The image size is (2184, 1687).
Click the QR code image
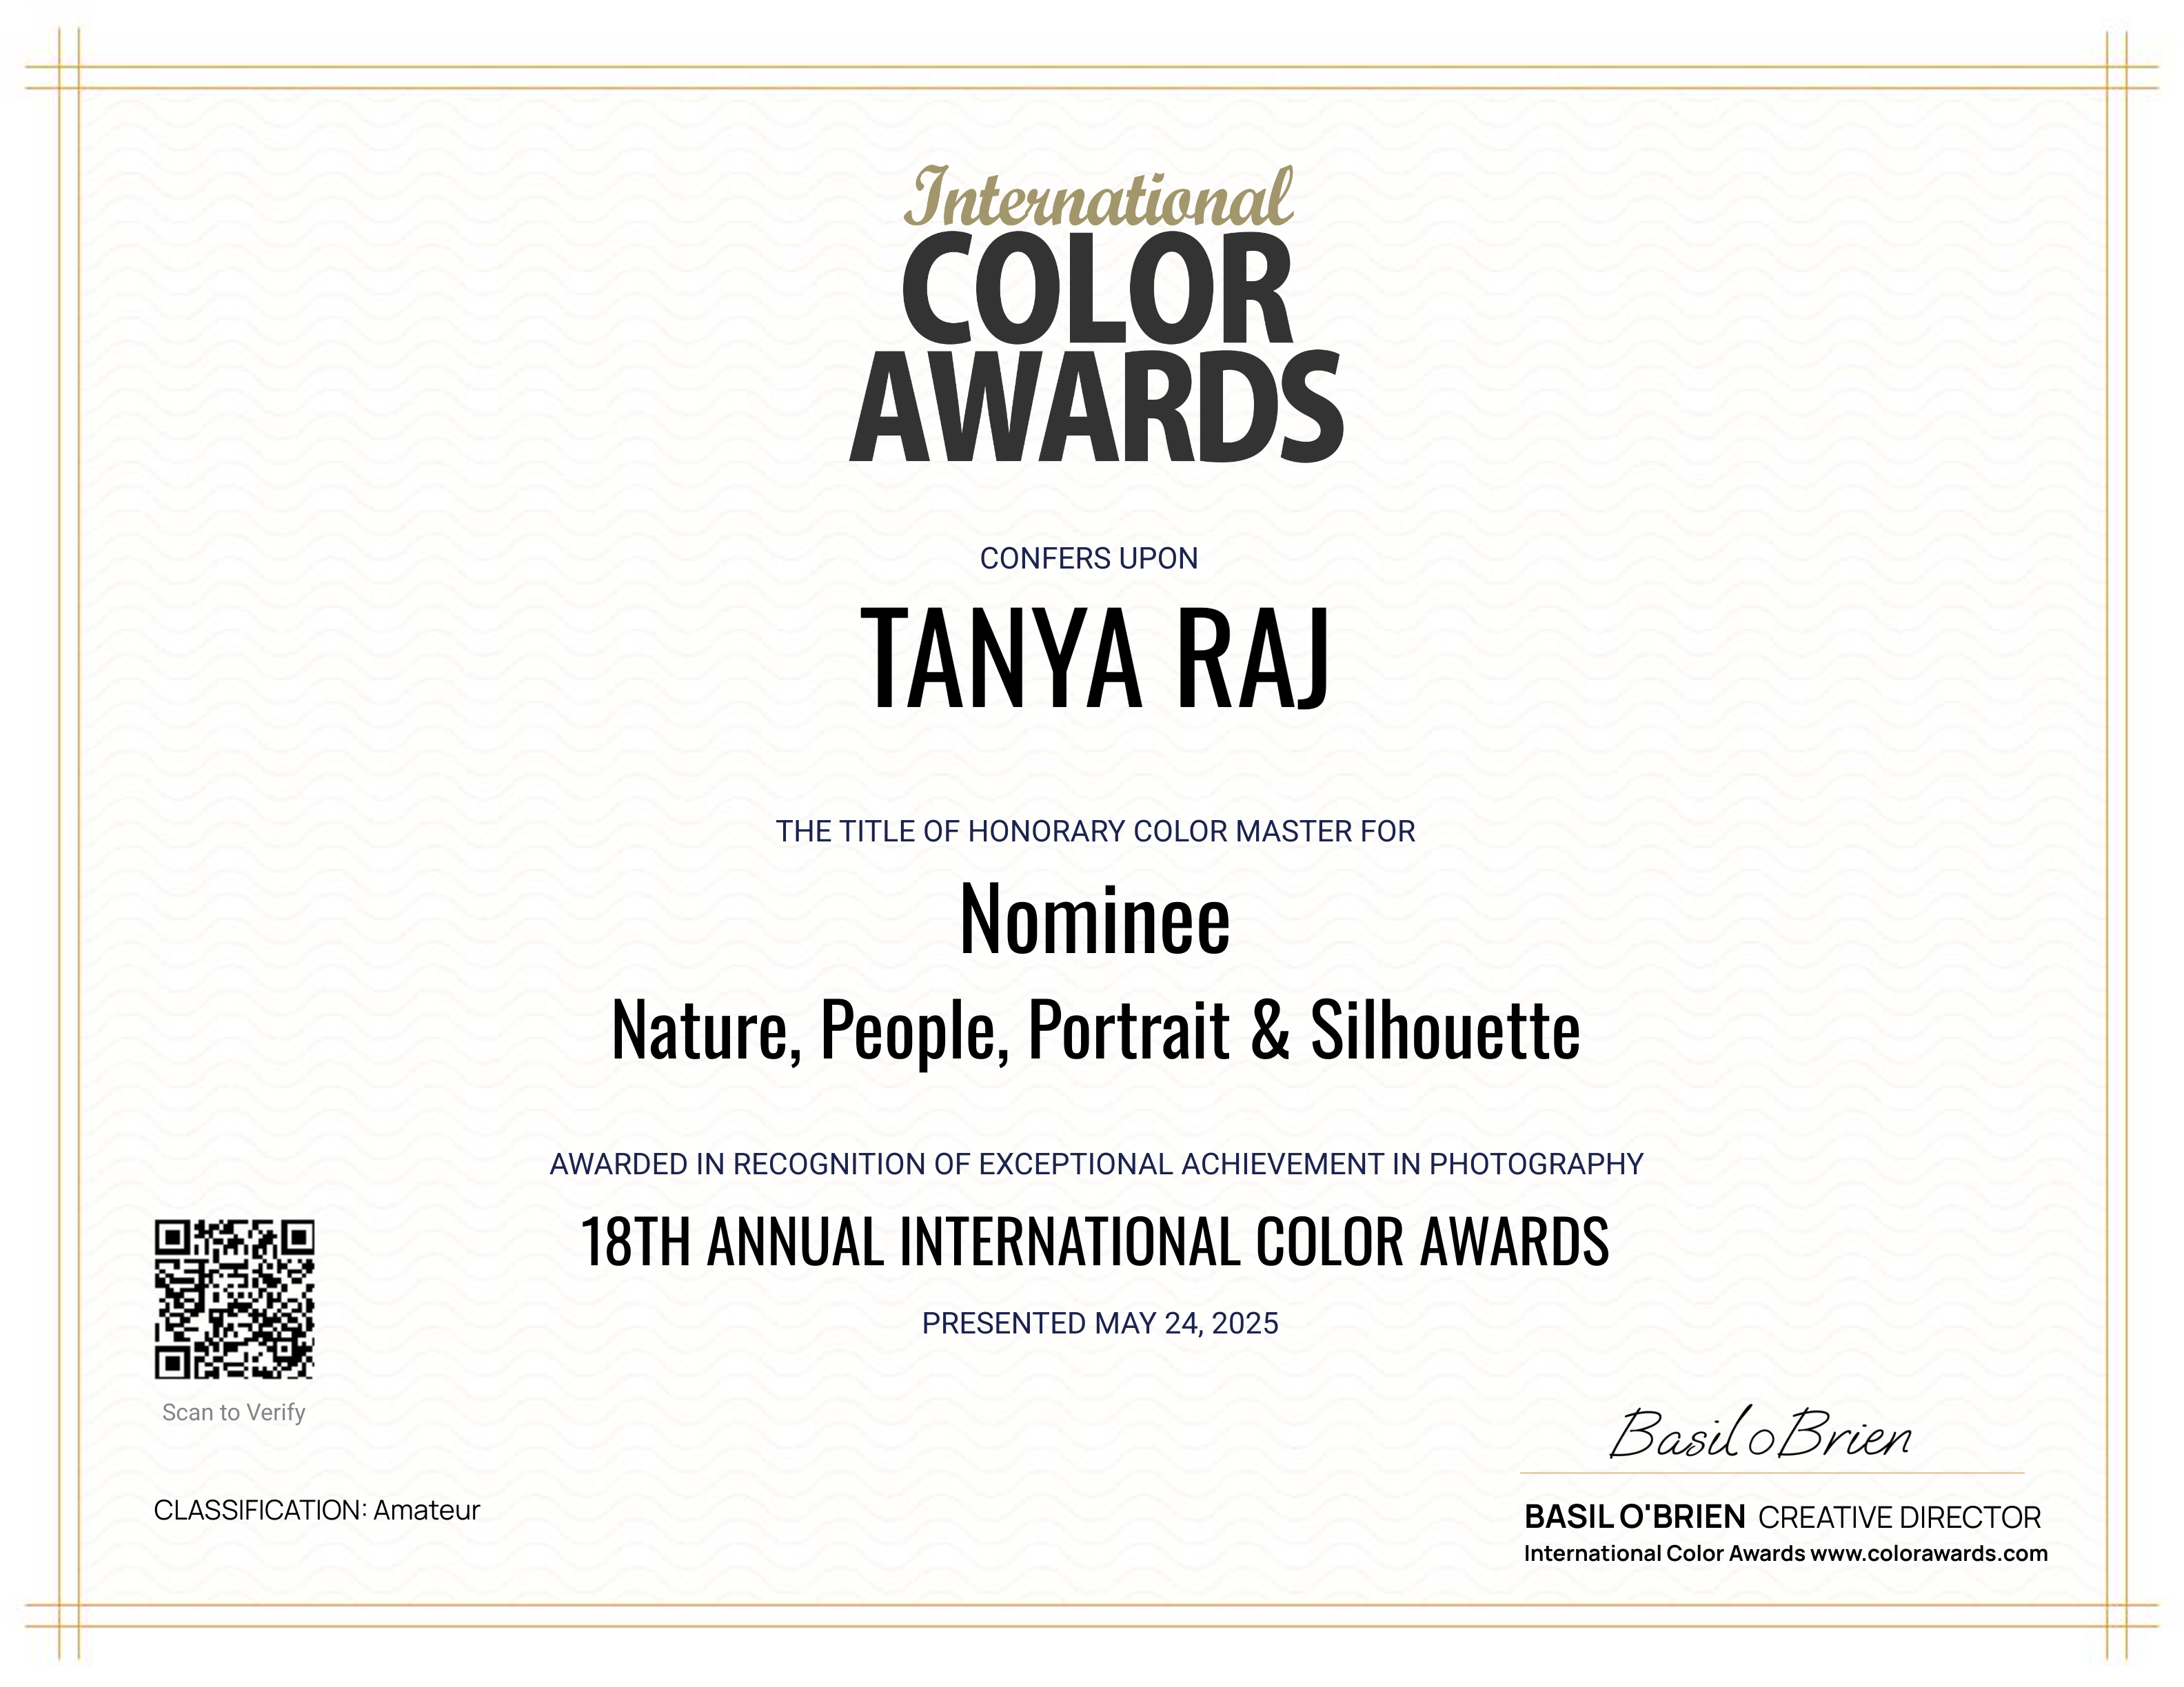tap(234, 1299)
